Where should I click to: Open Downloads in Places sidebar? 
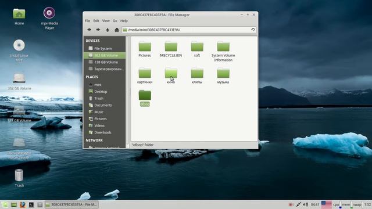(x=105, y=132)
